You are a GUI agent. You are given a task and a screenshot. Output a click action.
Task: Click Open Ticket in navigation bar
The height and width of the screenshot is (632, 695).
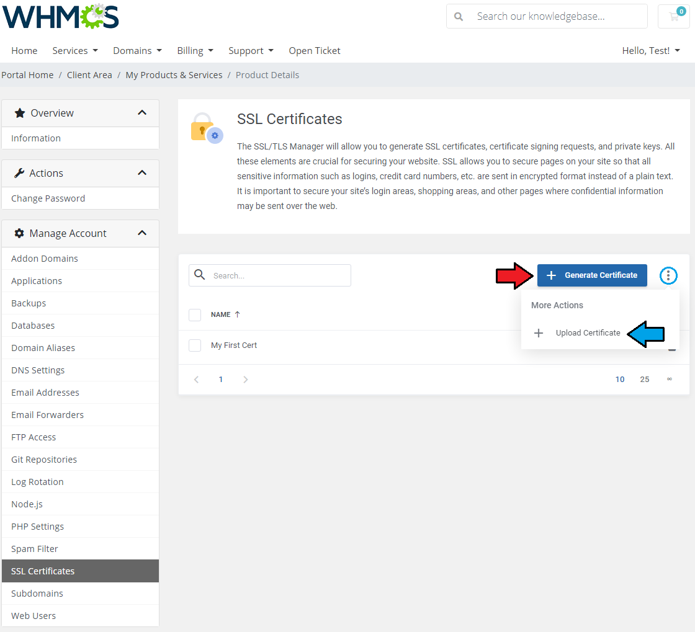click(x=314, y=50)
